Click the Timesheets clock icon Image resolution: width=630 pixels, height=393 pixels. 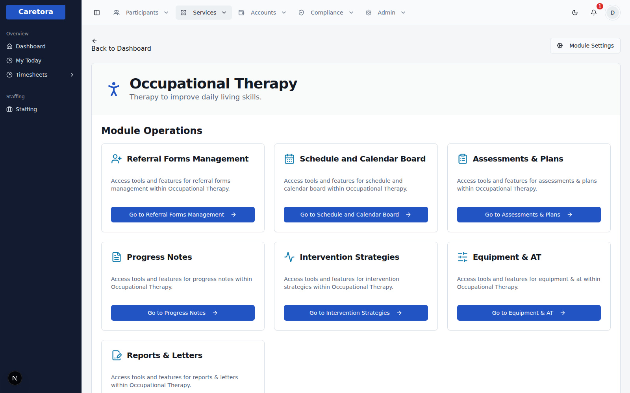(x=9, y=75)
